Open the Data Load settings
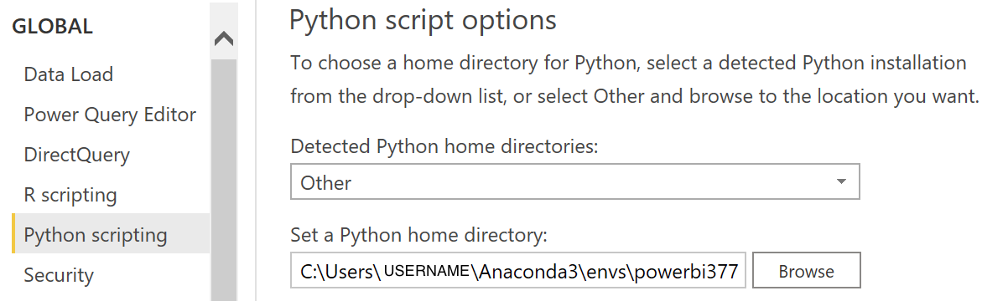This screenshot has height=301, width=1008. click(x=69, y=74)
